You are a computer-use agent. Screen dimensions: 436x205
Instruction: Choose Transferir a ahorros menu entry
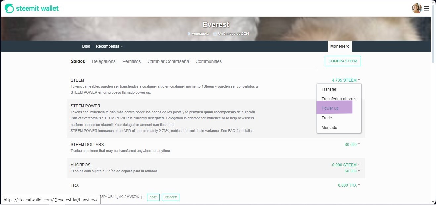(339, 99)
